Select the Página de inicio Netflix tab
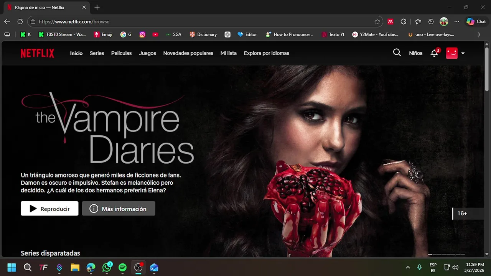491x276 pixels. tap(46, 7)
